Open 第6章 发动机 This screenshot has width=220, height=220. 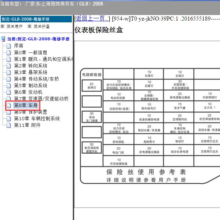pyautogui.click(x=28, y=92)
